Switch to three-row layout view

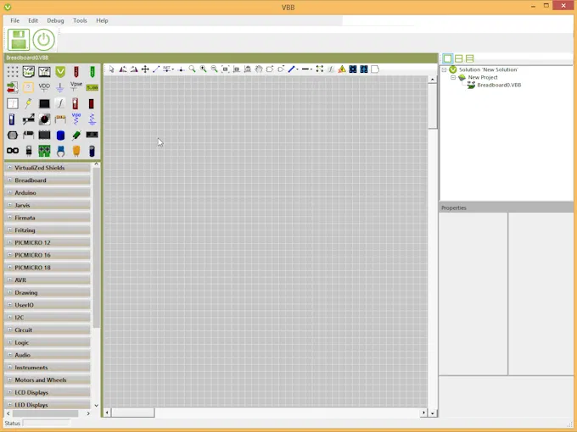click(469, 58)
